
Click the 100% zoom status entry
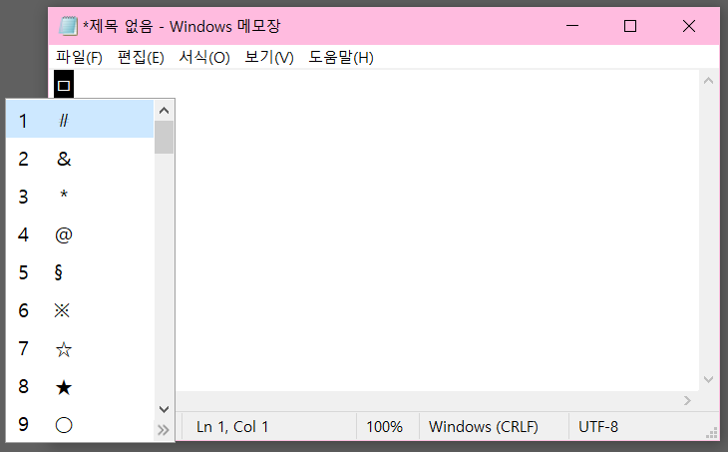pos(384,426)
